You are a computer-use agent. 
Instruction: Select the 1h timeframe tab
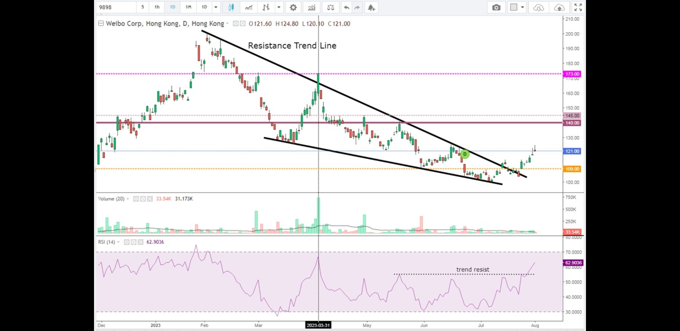tap(157, 7)
